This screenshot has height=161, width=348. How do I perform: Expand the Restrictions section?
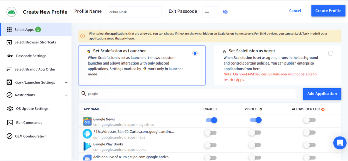[66, 95]
